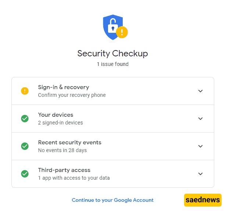Click the green checkmark beside Recent security events
The image size is (226, 211).
(x=25, y=146)
